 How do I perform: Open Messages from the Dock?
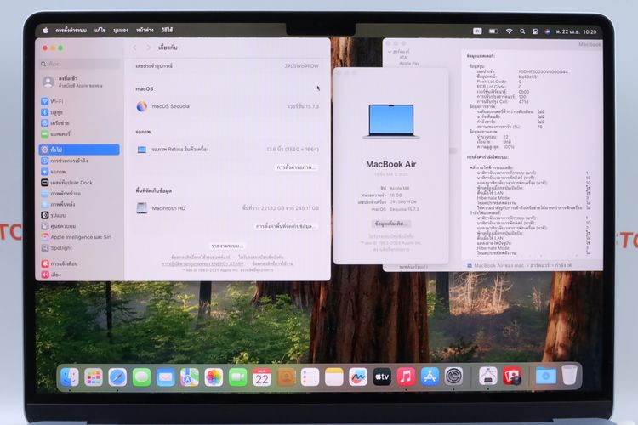point(141,377)
